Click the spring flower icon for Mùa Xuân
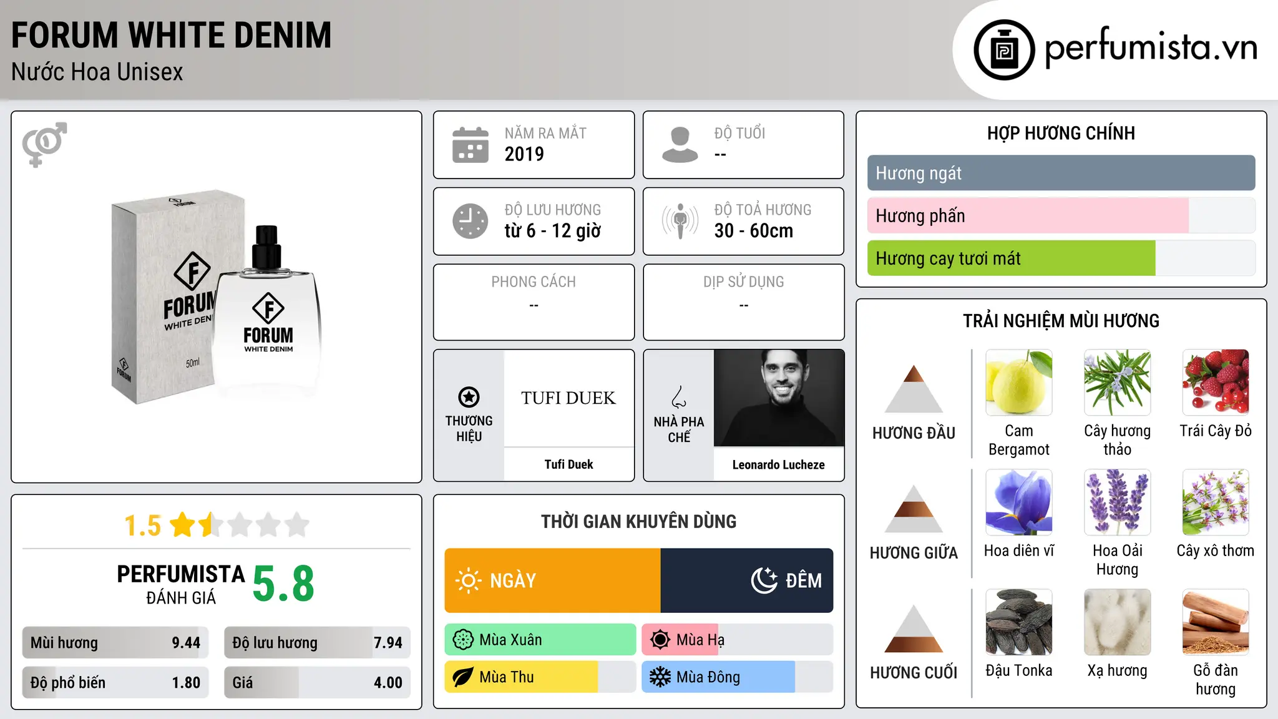 [463, 640]
